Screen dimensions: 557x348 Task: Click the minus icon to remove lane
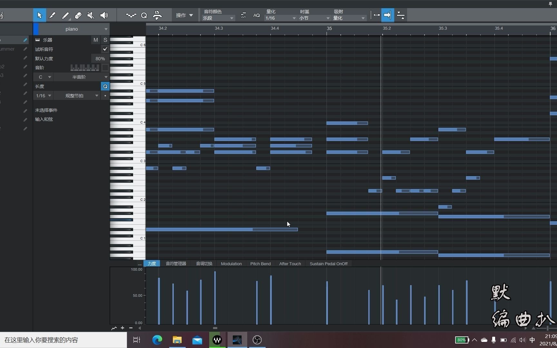(131, 328)
